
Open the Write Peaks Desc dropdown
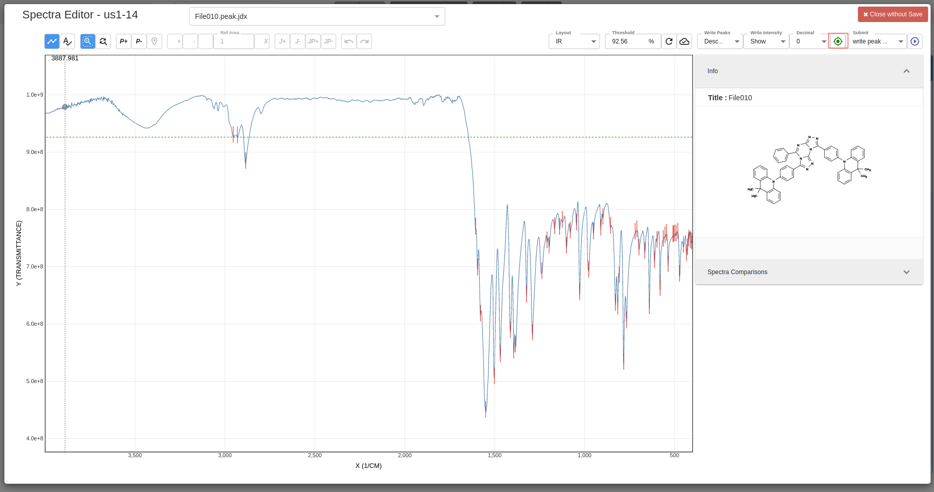pyautogui.click(x=719, y=41)
